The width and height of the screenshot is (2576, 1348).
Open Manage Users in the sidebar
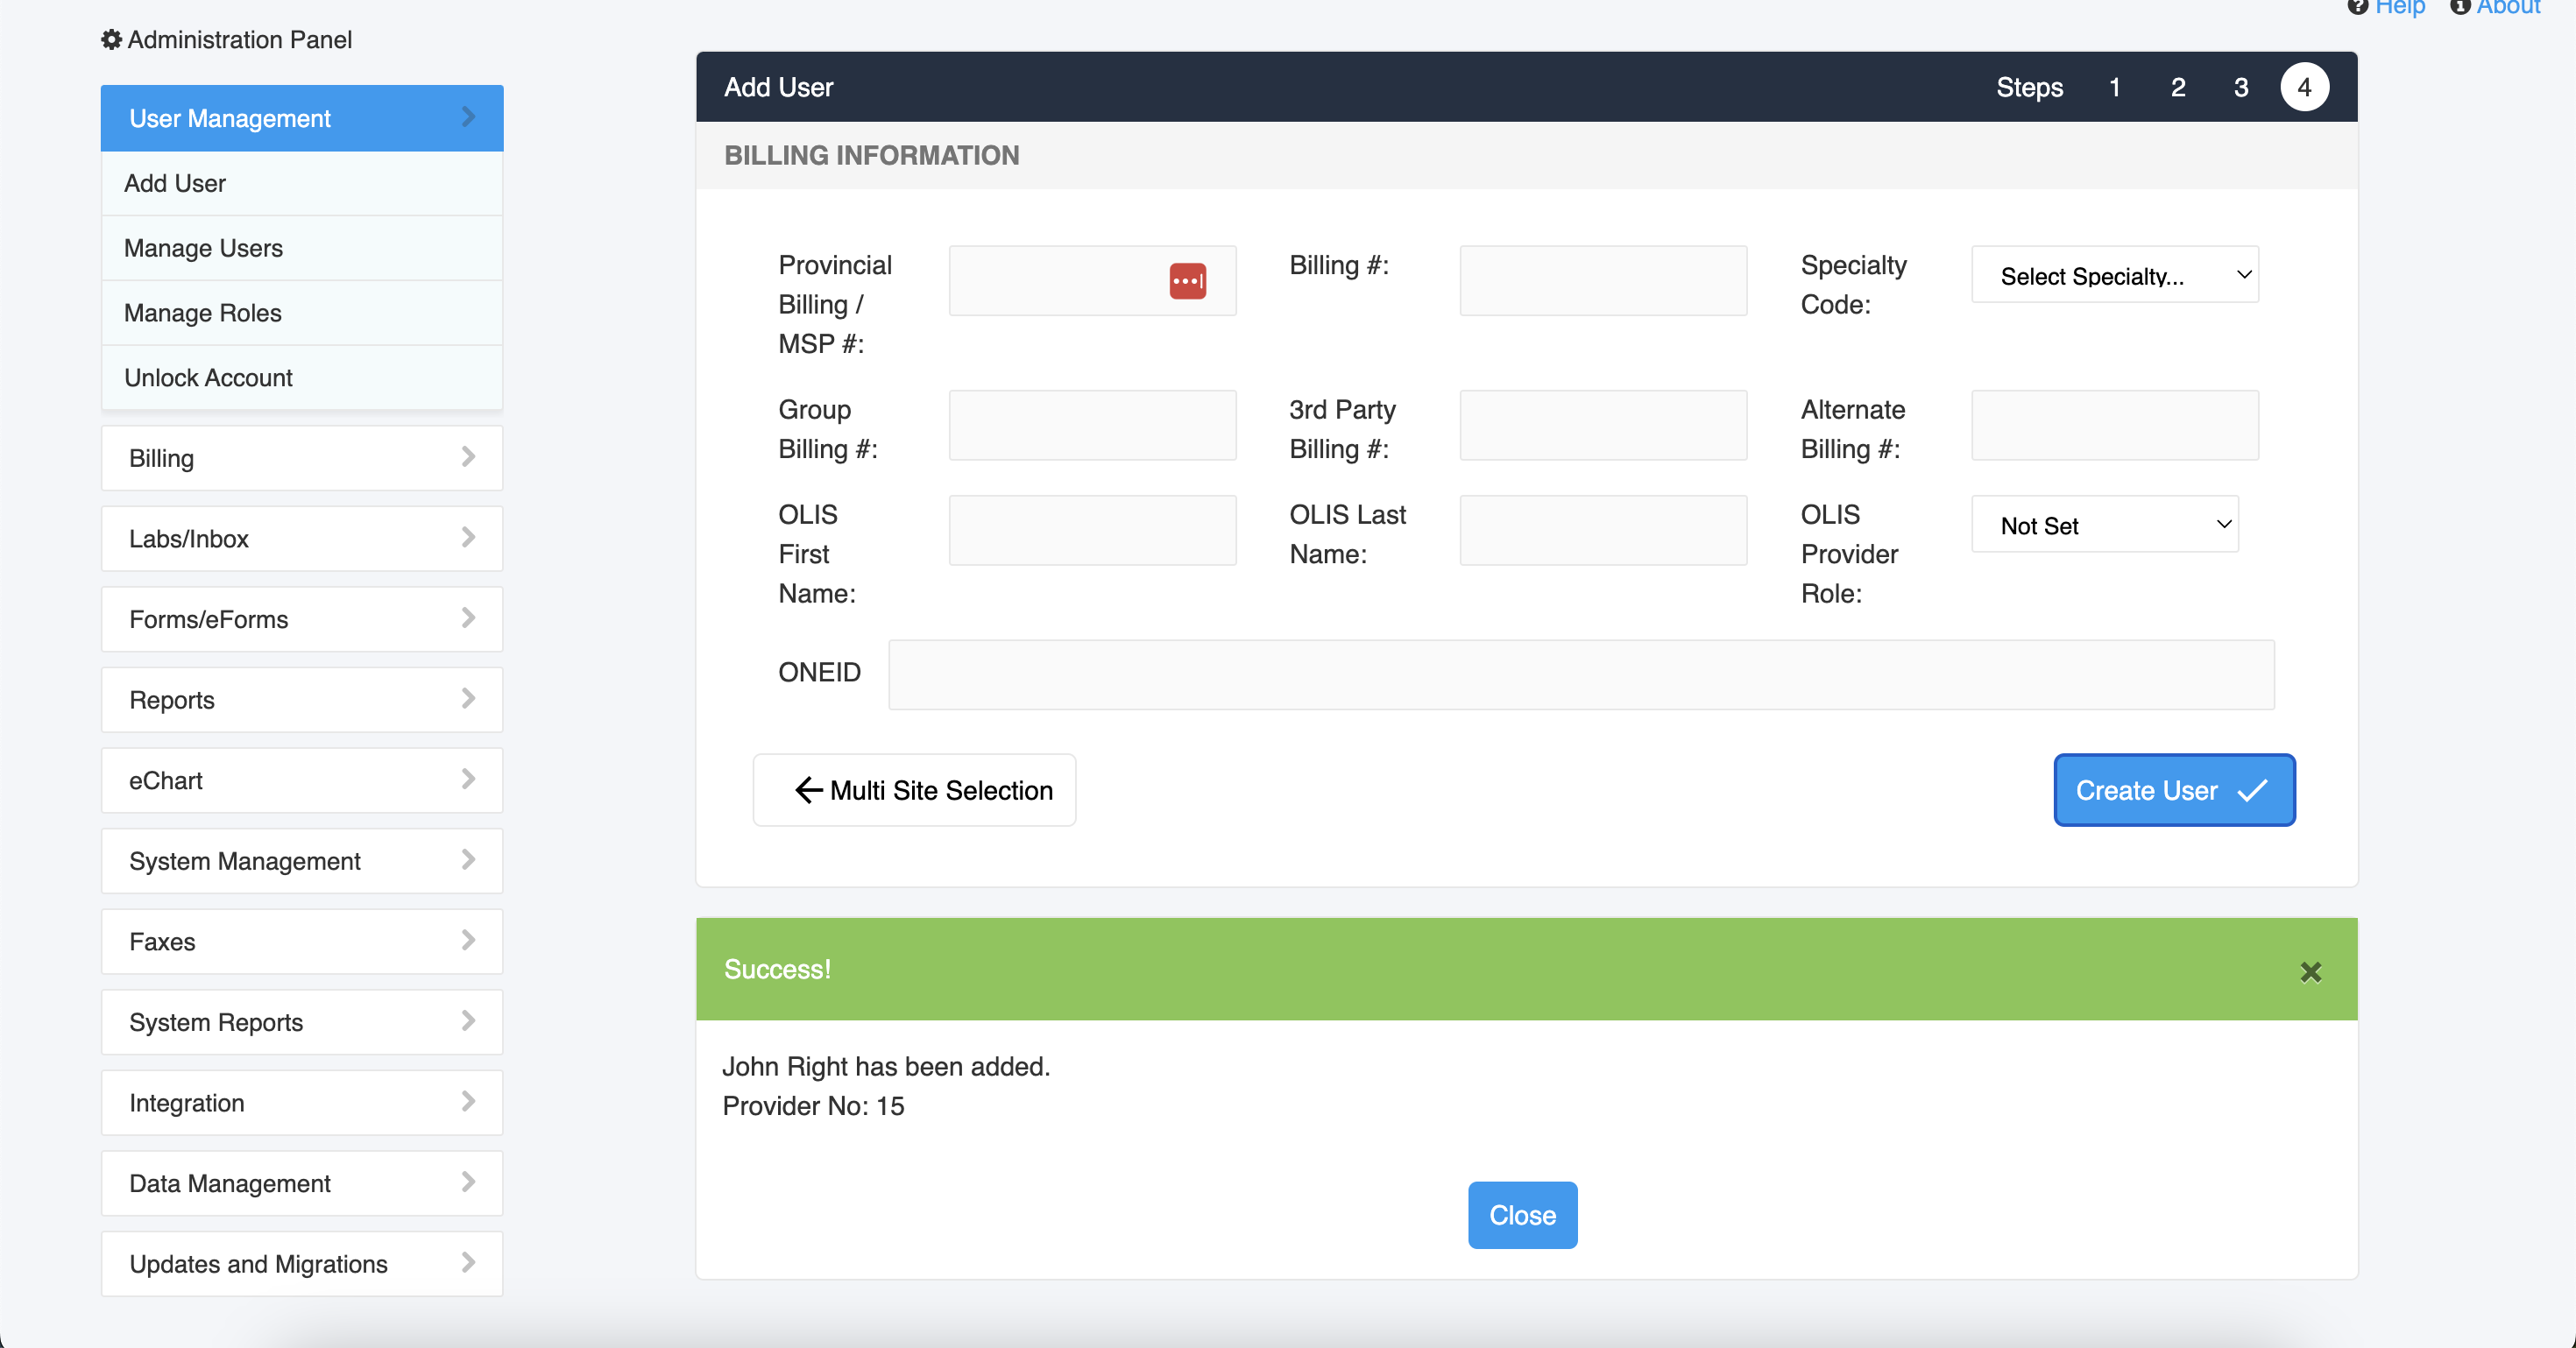pos(302,248)
